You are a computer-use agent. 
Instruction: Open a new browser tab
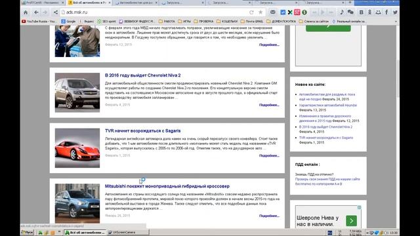pos(350,3)
